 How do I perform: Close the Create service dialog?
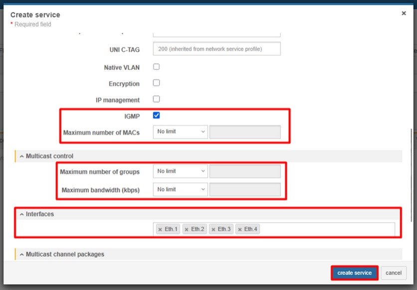(x=404, y=13)
